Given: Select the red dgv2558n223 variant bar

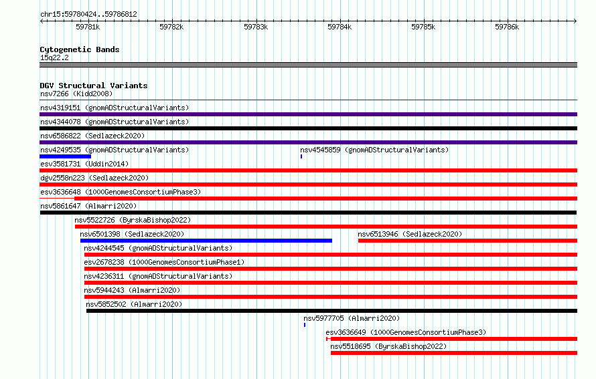Looking at the screenshot, I should (x=308, y=184).
